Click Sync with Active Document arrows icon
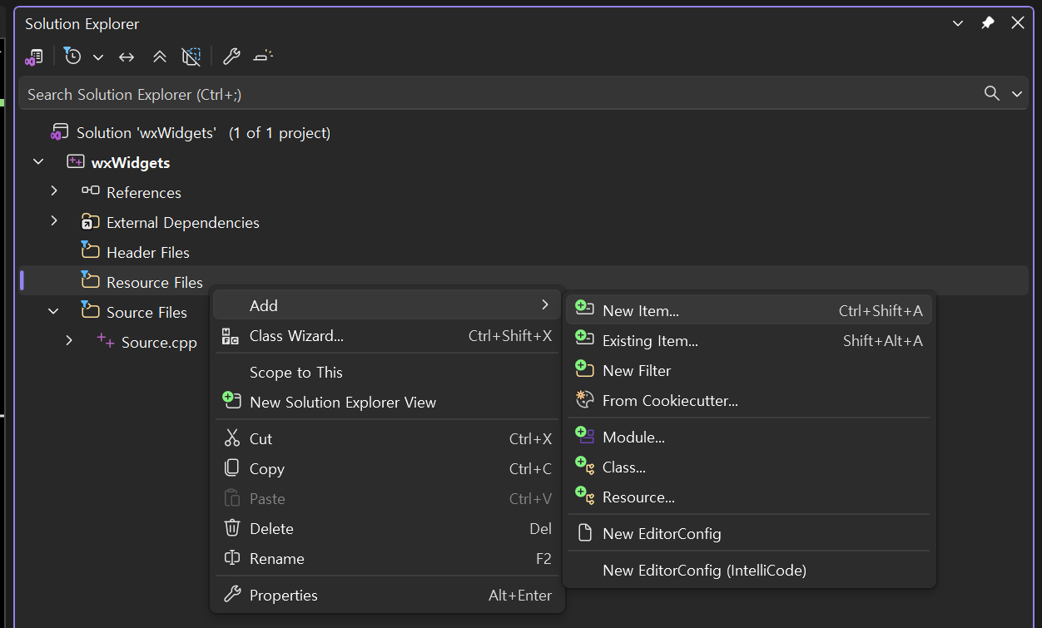The image size is (1042, 628). point(127,57)
